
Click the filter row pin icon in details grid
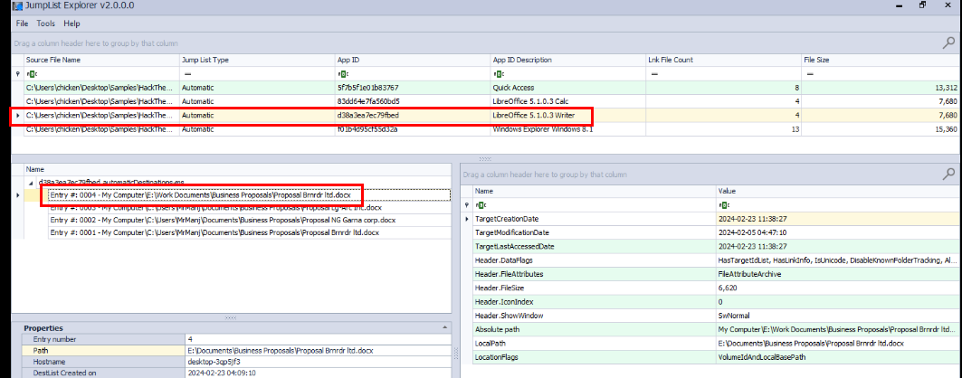[x=467, y=204]
